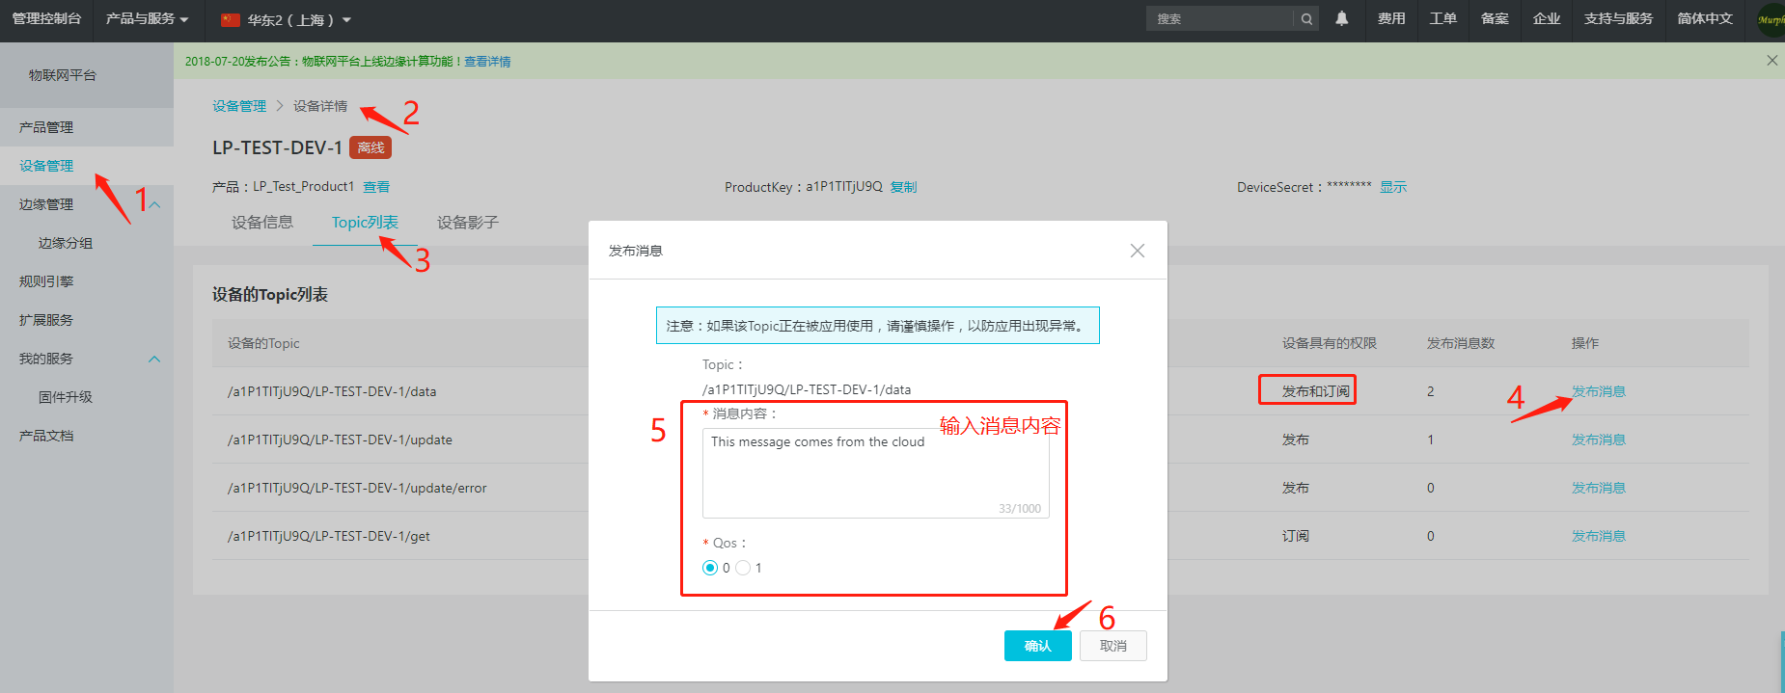Image resolution: width=1785 pixels, height=693 pixels.
Task: Collapse the 边缘管理 sidebar section
Action: click(154, 204)
